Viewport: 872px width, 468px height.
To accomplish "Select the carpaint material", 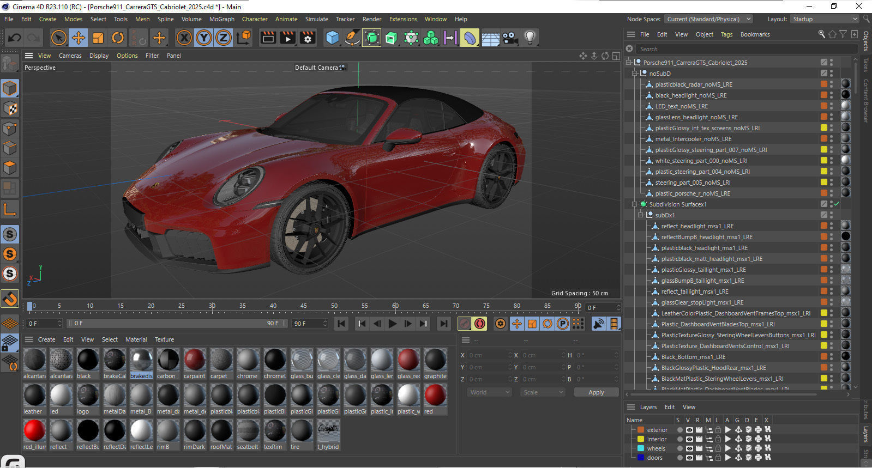I will click(x=195, y=363).
